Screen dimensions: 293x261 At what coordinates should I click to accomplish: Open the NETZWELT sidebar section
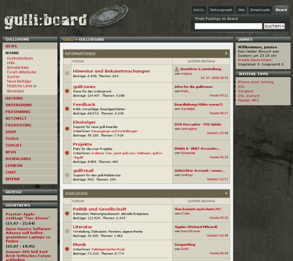[16, 119]
